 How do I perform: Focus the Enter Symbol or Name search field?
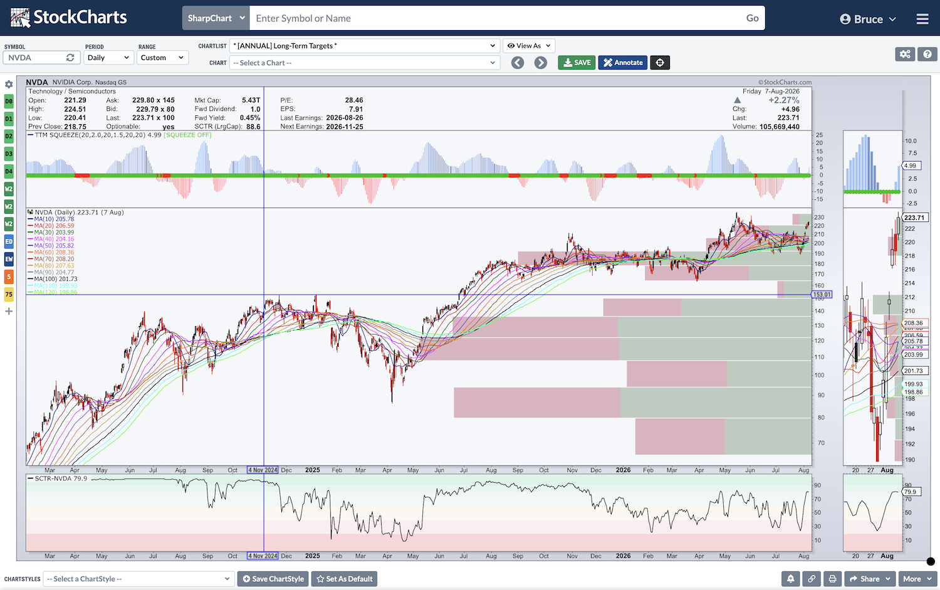click(x=495, y=18)
